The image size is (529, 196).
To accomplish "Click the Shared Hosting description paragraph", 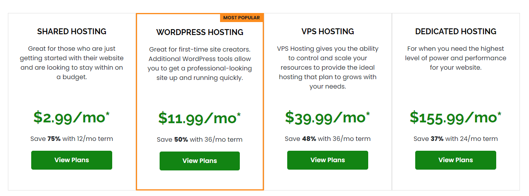I will (72, 63).
